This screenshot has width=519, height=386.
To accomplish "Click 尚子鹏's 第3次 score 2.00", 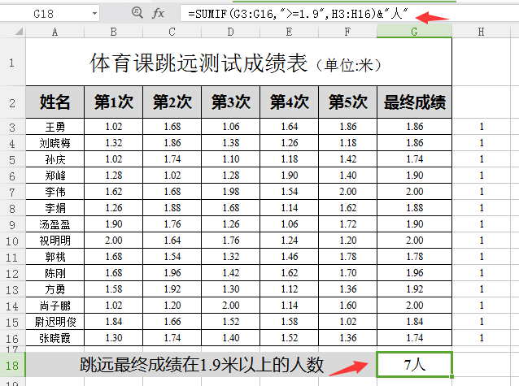I will click(231, 306).
